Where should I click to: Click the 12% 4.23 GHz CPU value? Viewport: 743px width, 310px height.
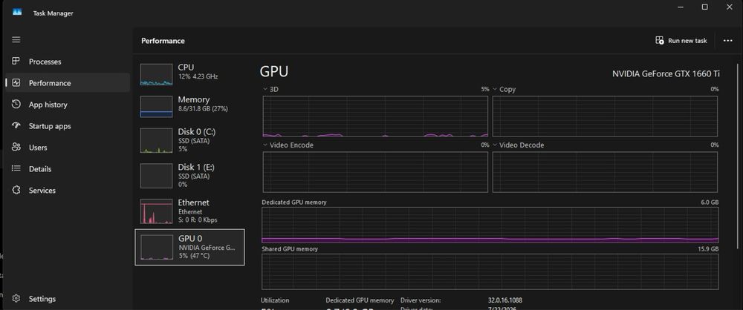pyautogui.click(x=198, y=76)
